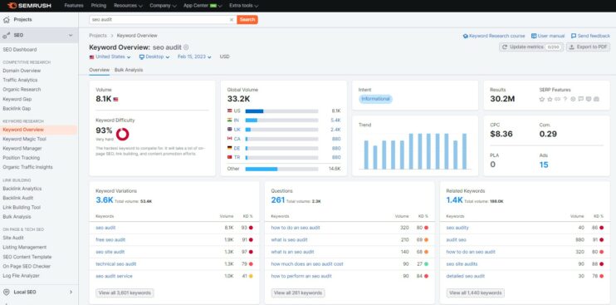Click the Trend bar chart
This screenshot has height=305, width=616.
coord(415,151)
